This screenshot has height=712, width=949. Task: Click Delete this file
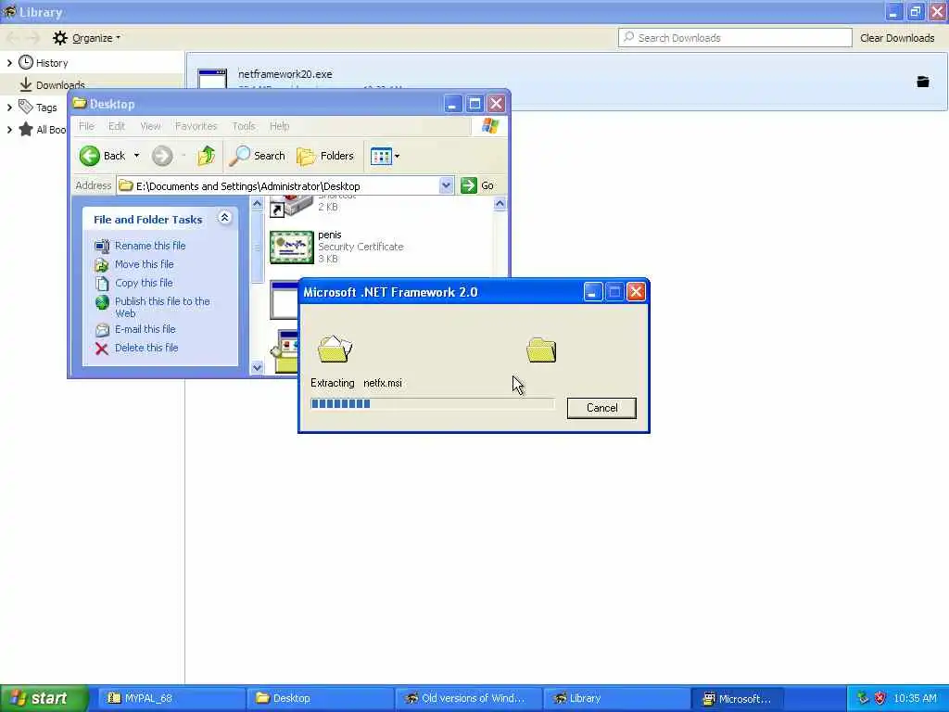point(146,349)
